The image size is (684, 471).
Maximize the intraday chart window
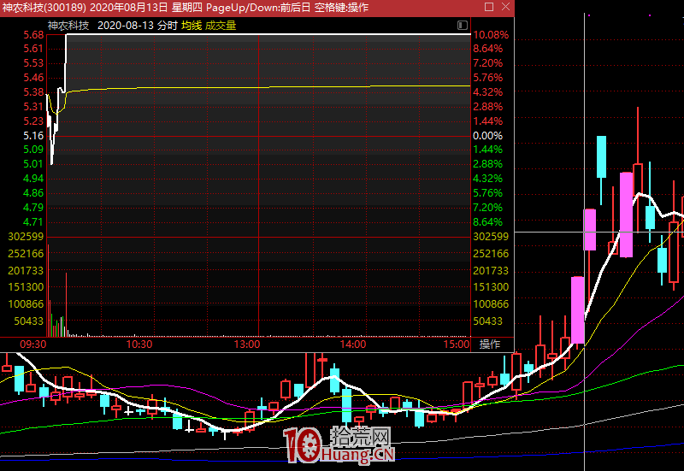pyautogui.click(x=489, y=7)
